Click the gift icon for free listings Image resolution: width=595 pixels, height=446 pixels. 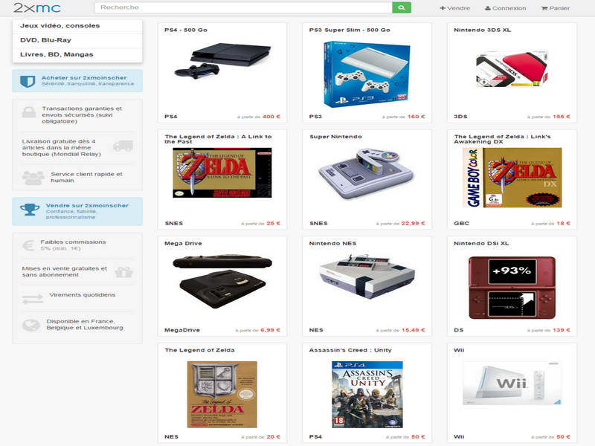pyautogui.click(x=123, y=272)
